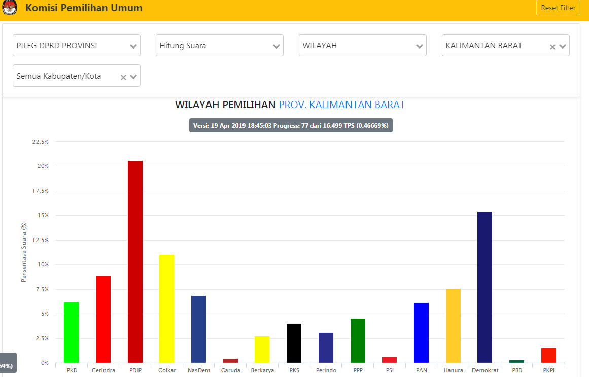
Task: Click the KPU logo icon
Action: click(10, 8)
